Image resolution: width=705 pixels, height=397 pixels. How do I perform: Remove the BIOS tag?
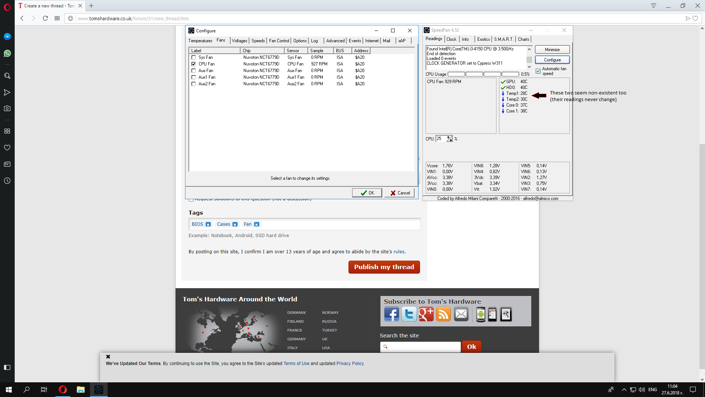pos(208,225)
